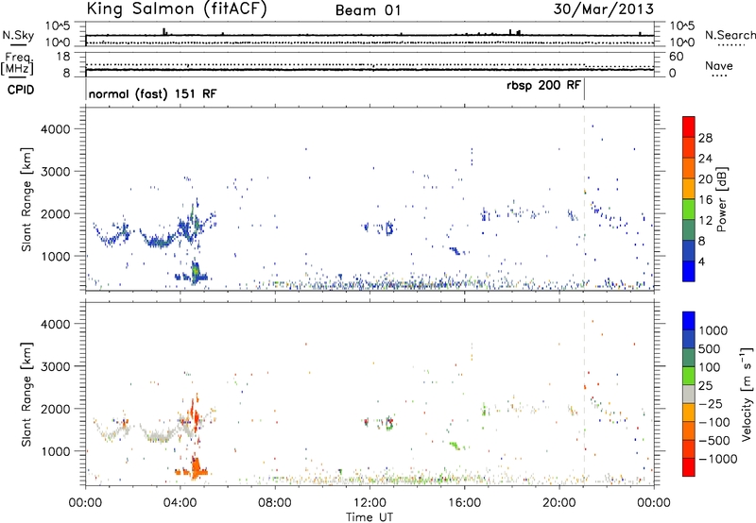Click the "12" tick on Power colorbar
The height and width of the screenshot is (523, 756).
[x=705, y=221]
